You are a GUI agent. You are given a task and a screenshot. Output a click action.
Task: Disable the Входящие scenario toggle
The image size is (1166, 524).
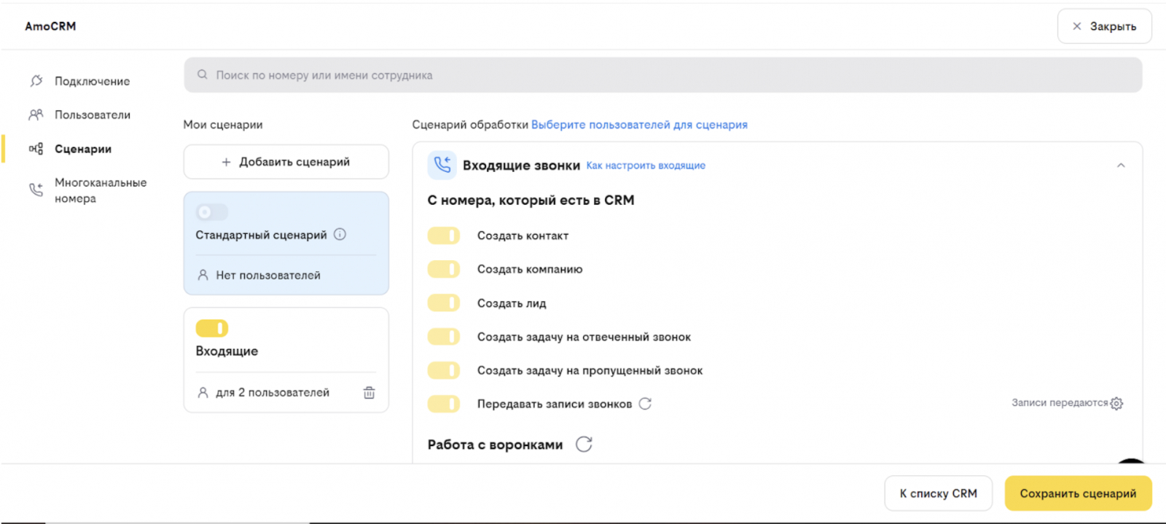click(x=212, y=329)
